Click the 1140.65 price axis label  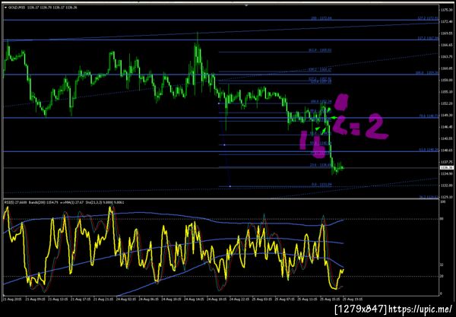click(x=446, y=151)
